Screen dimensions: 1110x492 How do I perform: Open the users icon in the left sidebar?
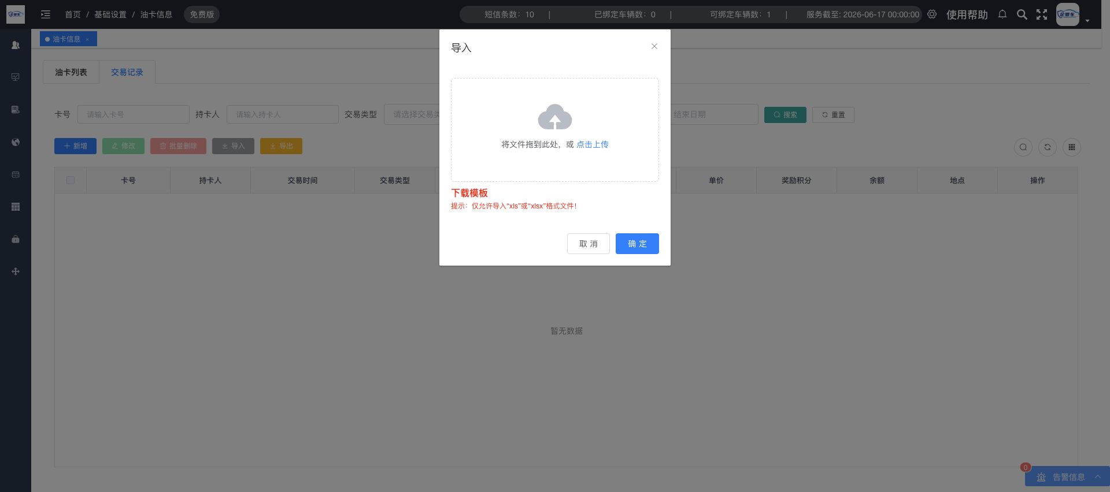16,45
